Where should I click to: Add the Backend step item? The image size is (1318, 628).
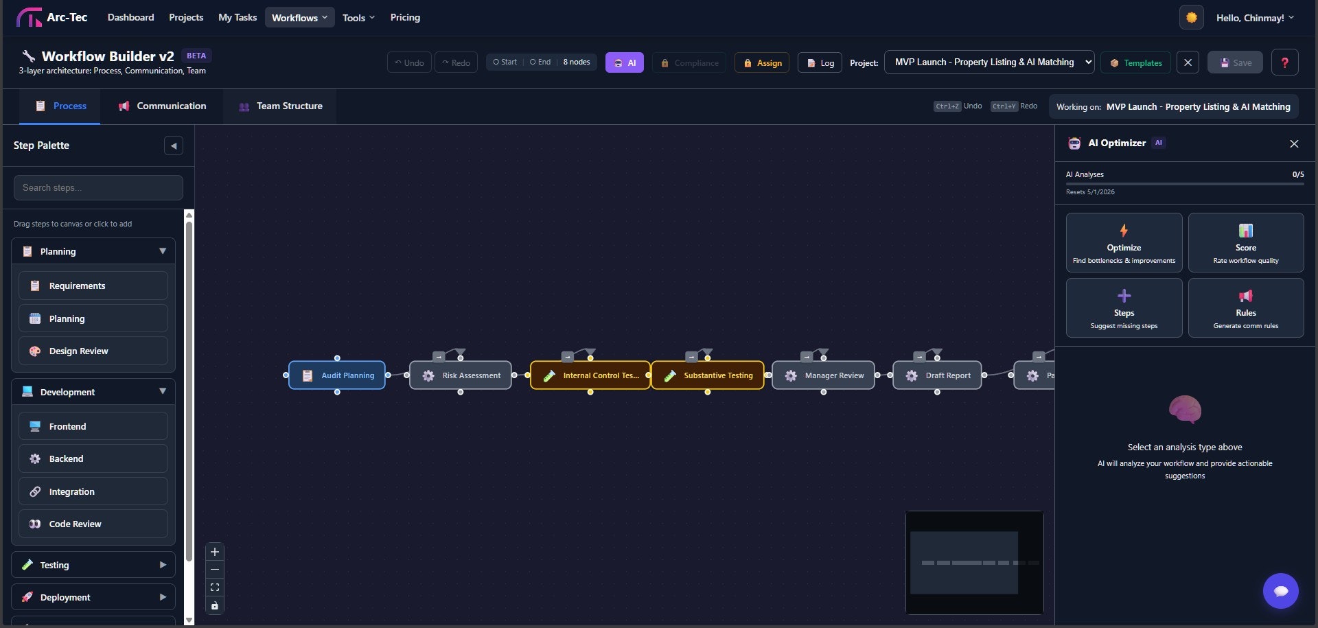tap(93, 458)
